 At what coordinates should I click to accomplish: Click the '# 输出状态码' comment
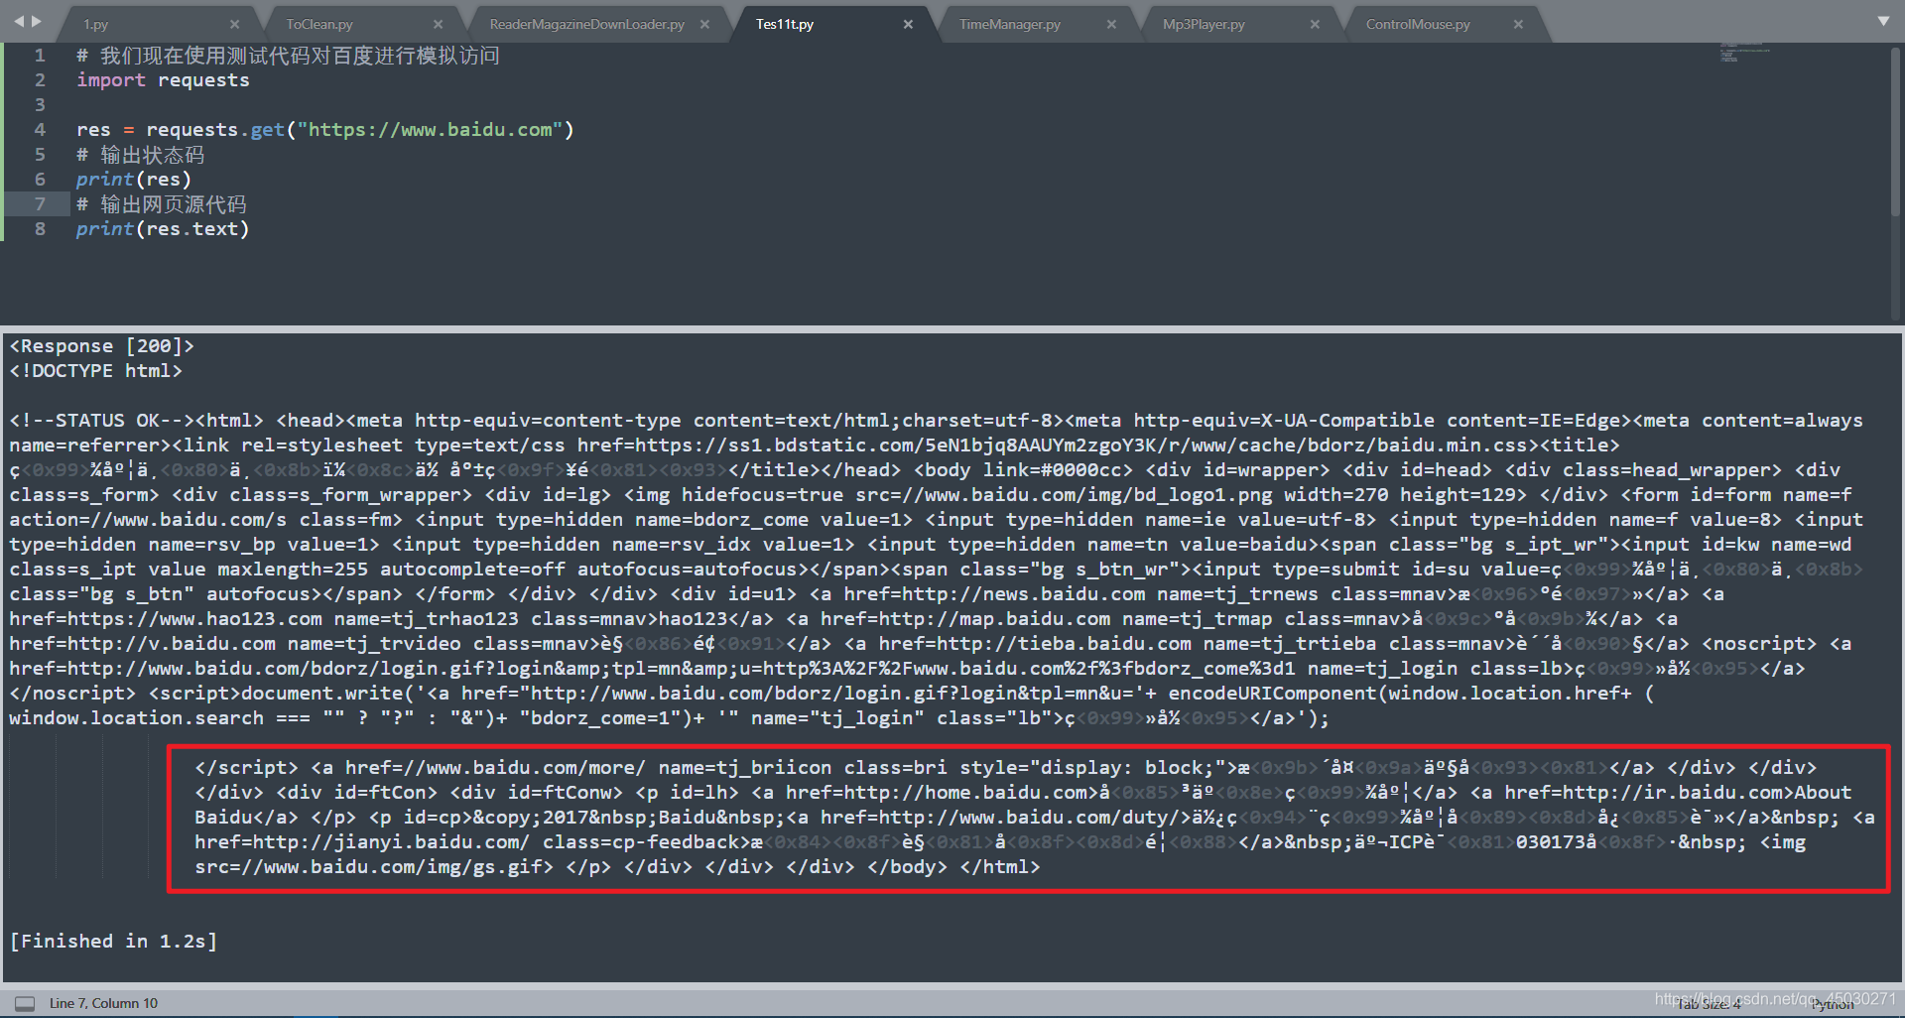coord(140,155)
